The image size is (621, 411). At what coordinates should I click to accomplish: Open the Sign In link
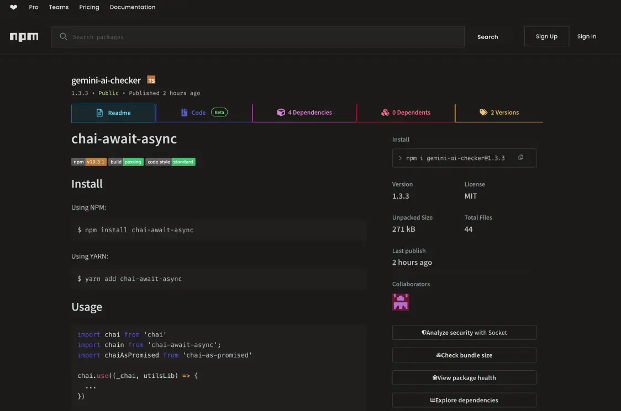pyautogui.click(x=586, y=36)
